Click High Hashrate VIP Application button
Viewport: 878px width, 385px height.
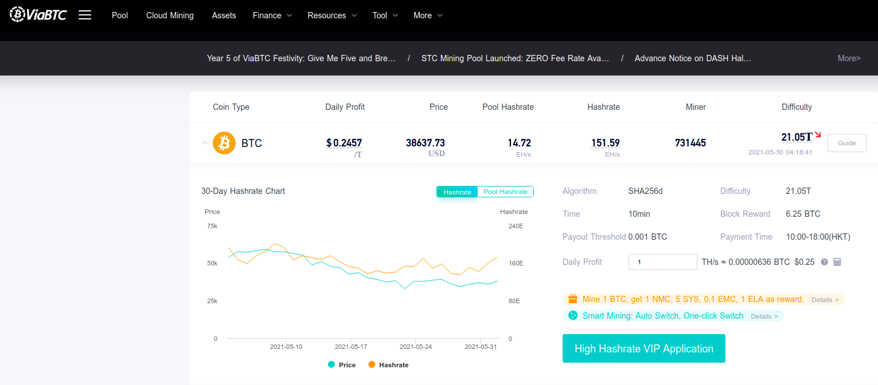(x=643, y=348)
